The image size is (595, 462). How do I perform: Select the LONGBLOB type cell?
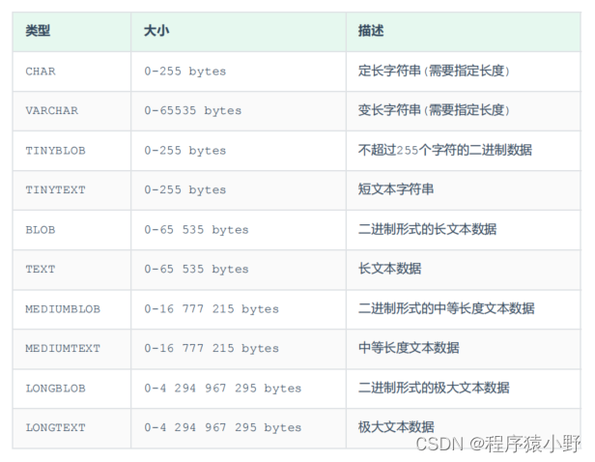[55, 389]
